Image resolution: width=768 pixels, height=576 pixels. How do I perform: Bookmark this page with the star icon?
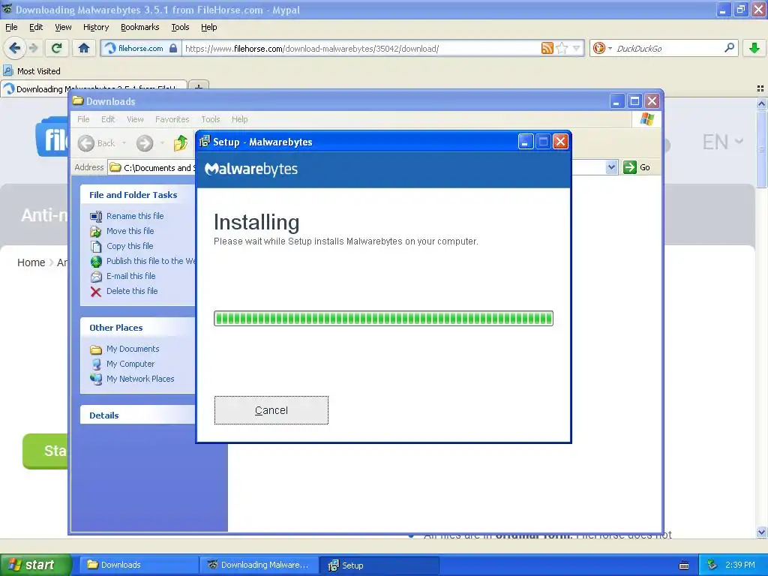(x=562, y=48)
